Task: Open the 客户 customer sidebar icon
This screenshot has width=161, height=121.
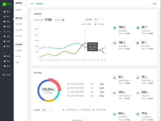Action: click(x=4, y=16)
